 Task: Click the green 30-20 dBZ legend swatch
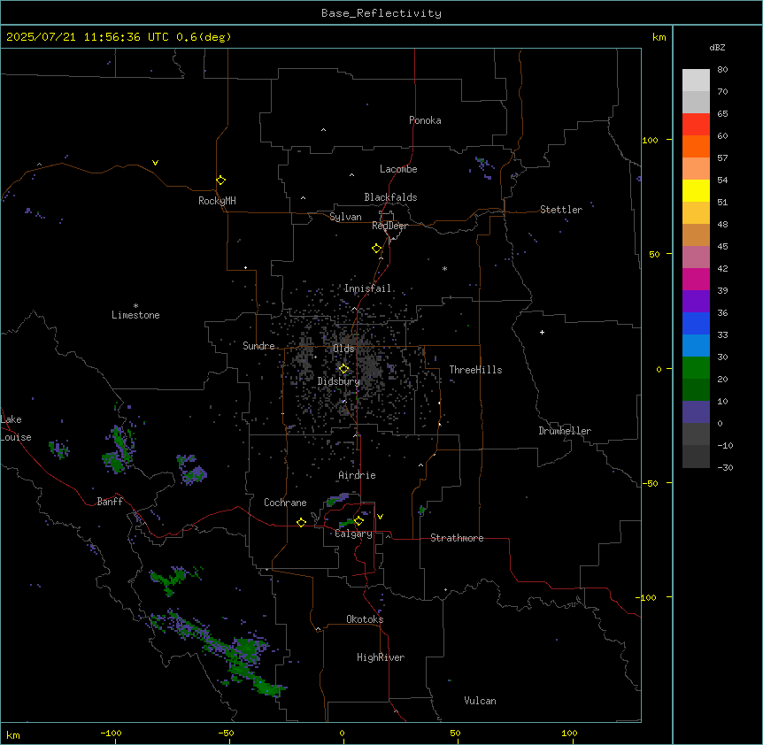[x=696, y=368]
